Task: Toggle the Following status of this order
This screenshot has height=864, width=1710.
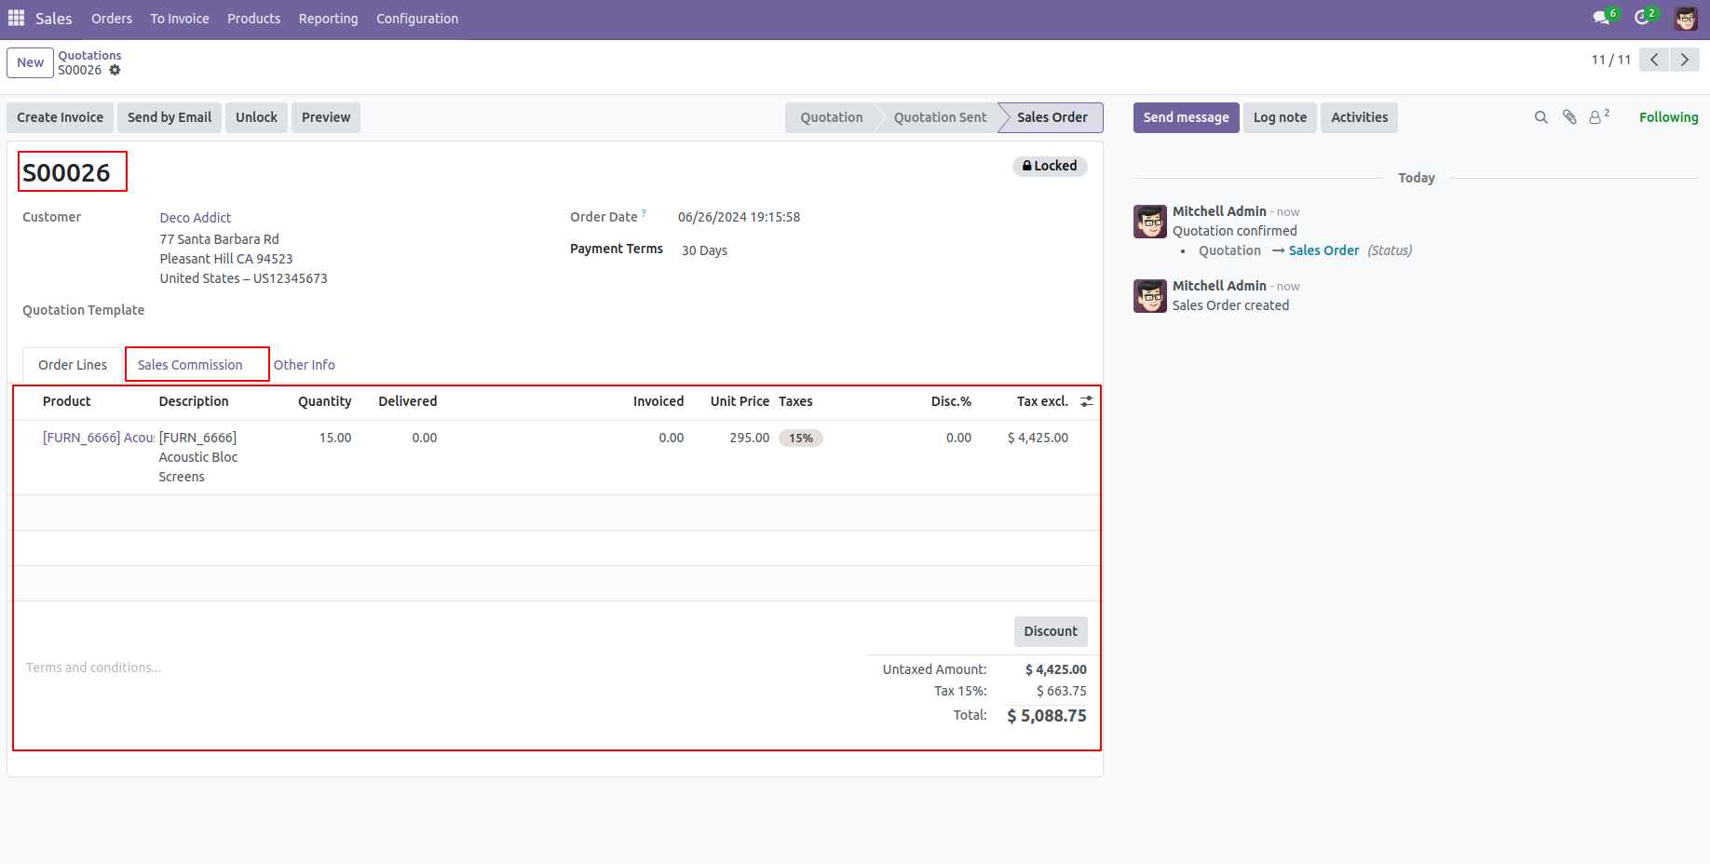Action: pos(1668,117)
